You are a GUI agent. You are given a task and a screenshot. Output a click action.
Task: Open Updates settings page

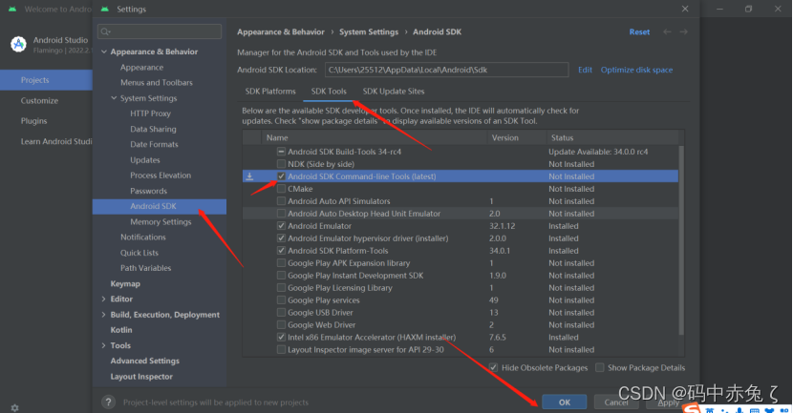145,160
